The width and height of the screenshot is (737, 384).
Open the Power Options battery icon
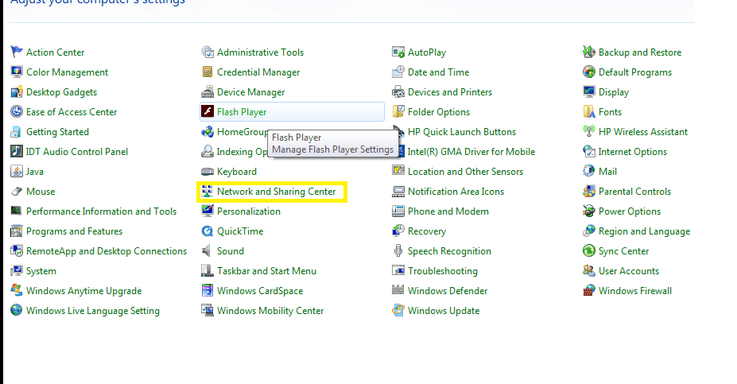coord(589,211)
